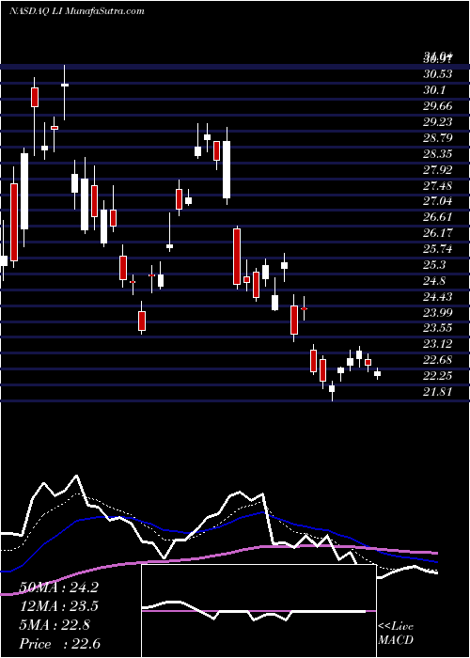Click the 50MA : 24.2 legend entry
Screen dimensions: 470x658
(x=59, y=587)
